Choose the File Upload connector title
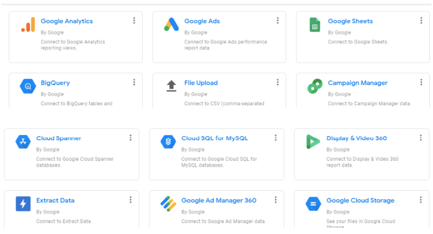Screen dimensions: 433x234 tap(201, 83)
